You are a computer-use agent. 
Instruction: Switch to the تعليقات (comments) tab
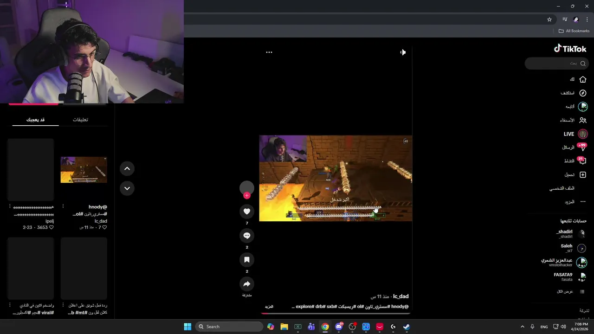click(x=81, y=120)
